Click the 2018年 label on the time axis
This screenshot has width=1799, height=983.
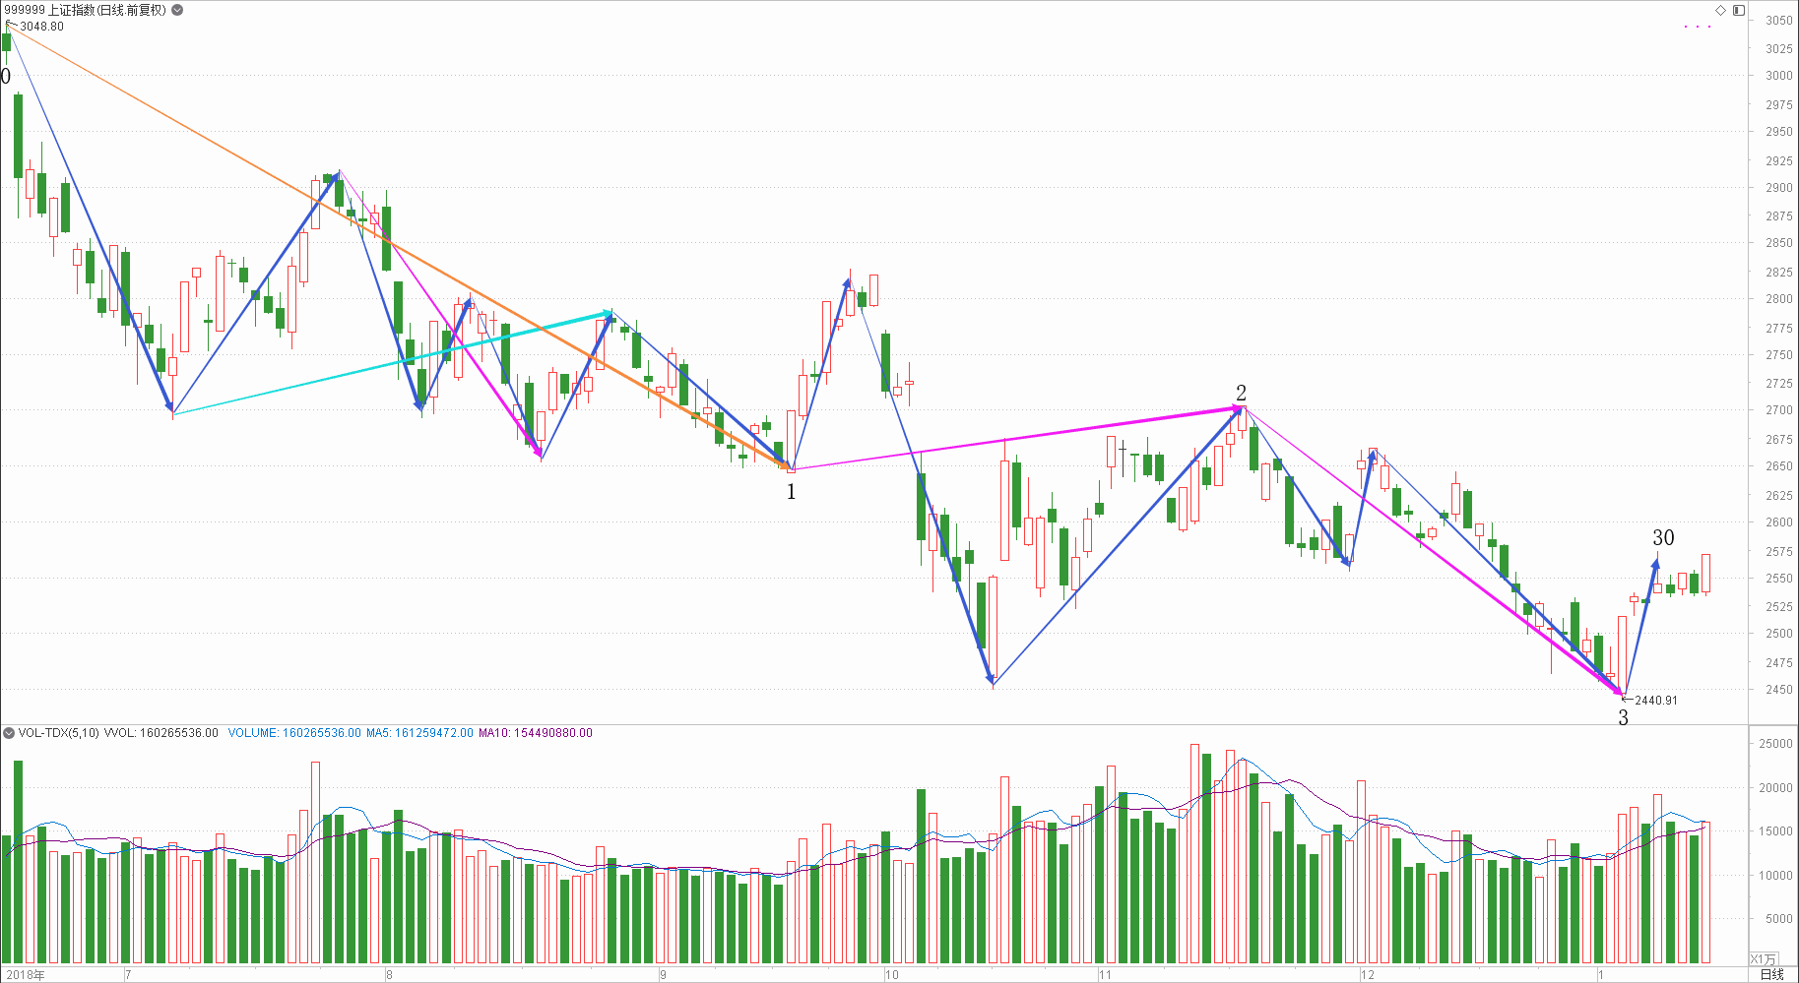[26, 975]
